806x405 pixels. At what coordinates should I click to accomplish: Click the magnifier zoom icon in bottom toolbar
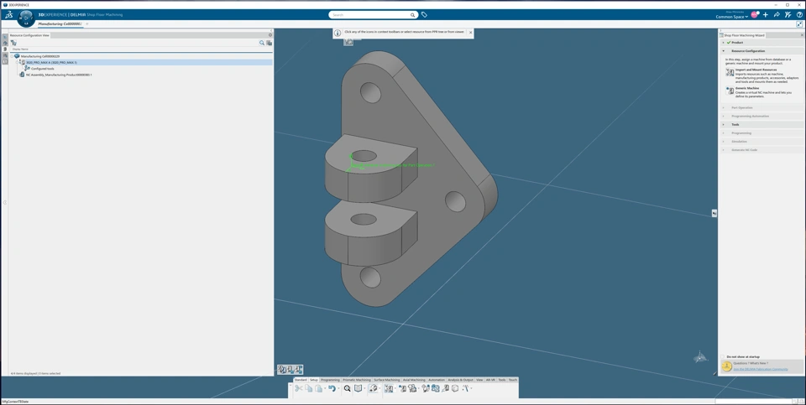[347, 389]
